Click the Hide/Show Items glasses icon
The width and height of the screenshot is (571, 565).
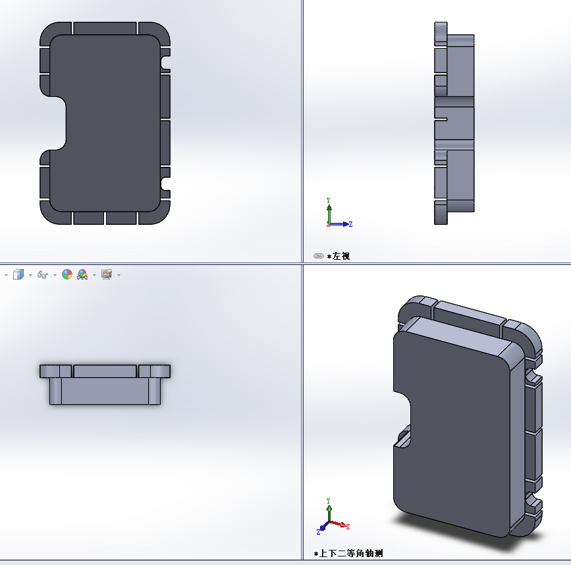(43, 275)
